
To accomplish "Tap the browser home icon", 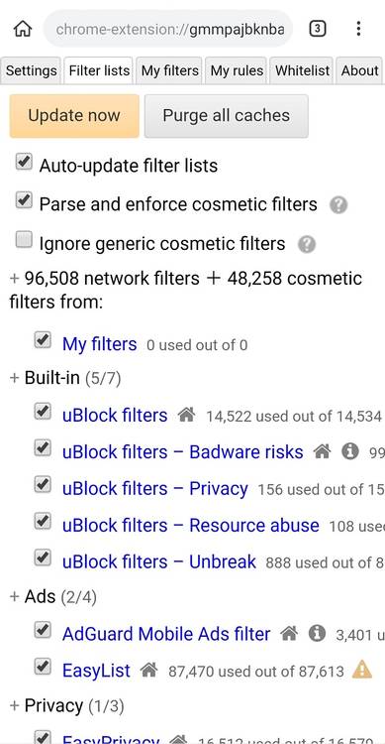I will [22, 29].
